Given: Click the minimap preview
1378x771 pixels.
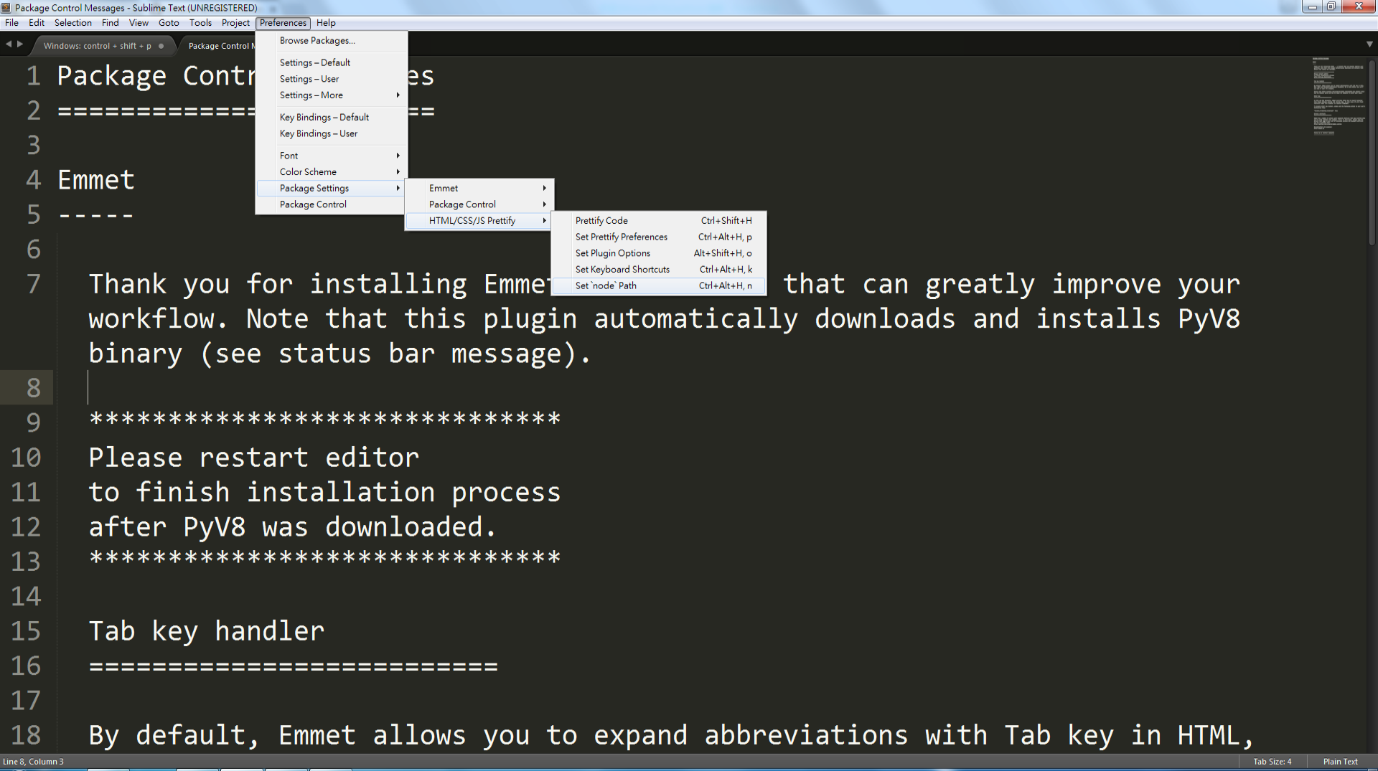Looking at the screenshot, I should (x=1339, y=96).
